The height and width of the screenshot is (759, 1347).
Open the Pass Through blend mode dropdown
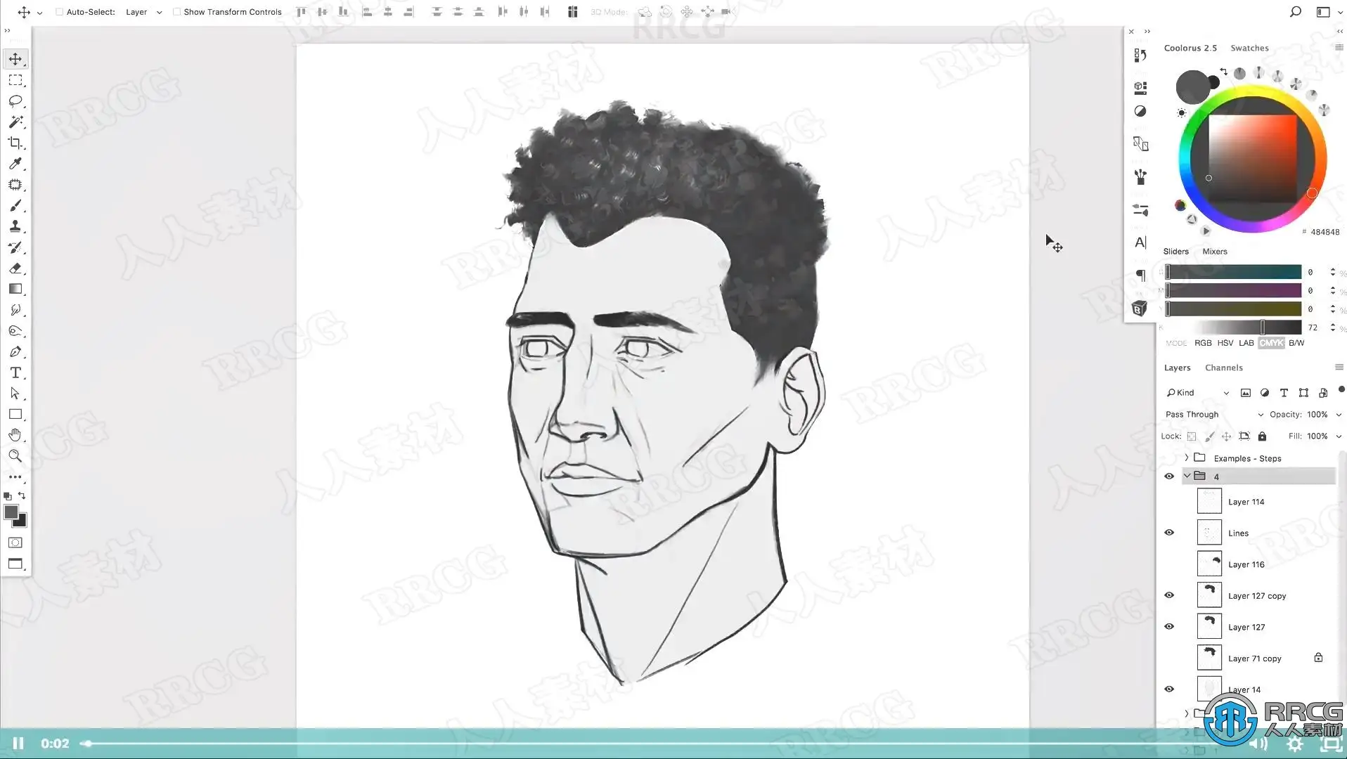(1214, 415)
